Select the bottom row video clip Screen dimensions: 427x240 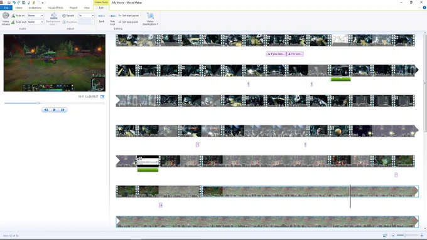click(x=267, y=222)
